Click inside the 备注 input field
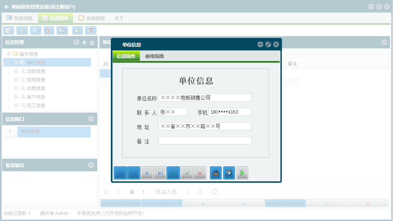The height and width of the screenshot is (221, 393). 204,140
